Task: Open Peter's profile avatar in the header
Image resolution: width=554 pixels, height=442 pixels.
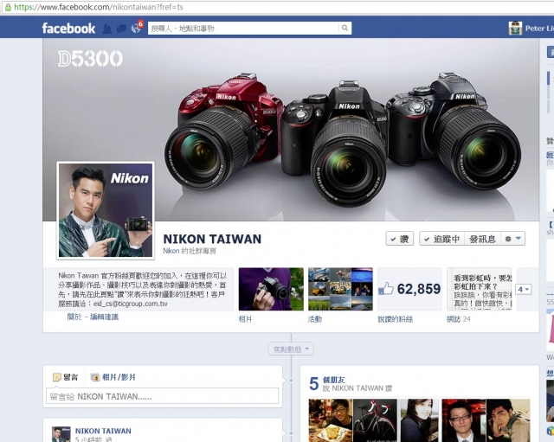Action: [x=515, y=29]
